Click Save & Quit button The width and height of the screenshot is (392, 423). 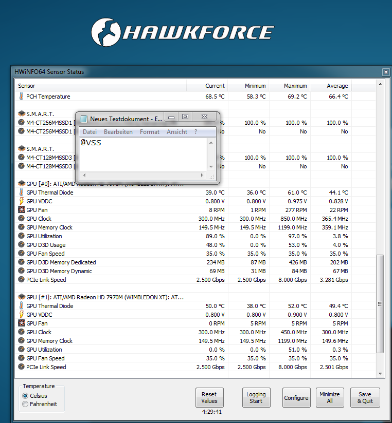pyautogui.click(x=365, y=397)
